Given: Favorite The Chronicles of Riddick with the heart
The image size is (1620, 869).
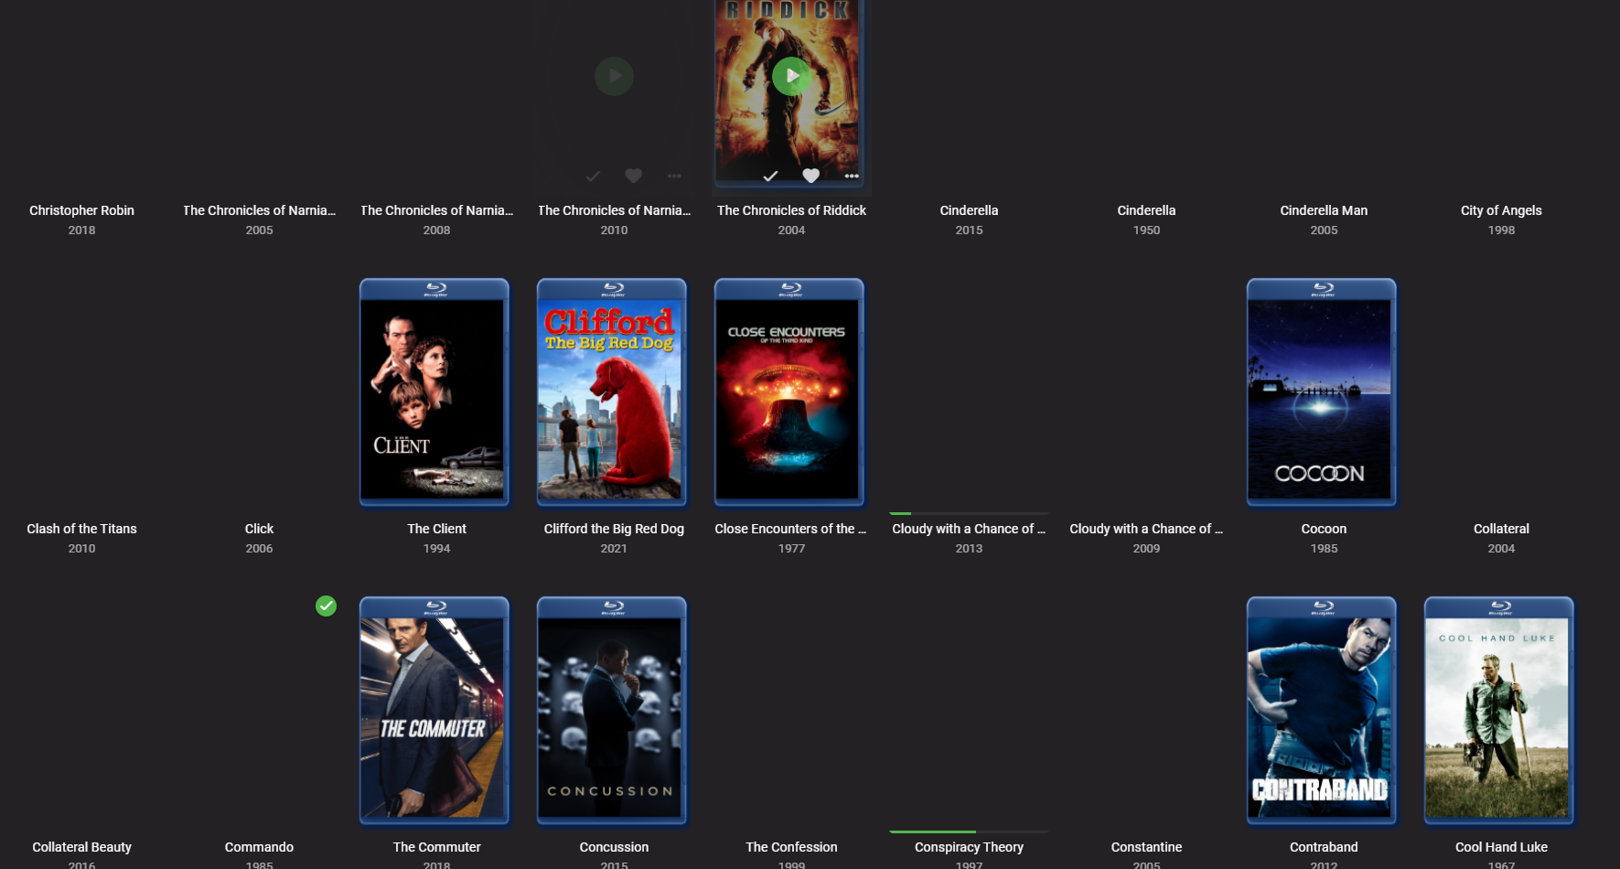Looking at the screenshot, I should 810,176.
